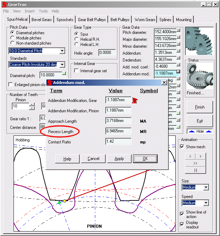The height and width of the screenshot is (236, 220).
Task: Switch to the Worm Gears tab
Action: click(145, 20)
